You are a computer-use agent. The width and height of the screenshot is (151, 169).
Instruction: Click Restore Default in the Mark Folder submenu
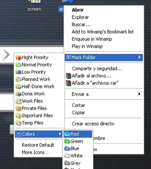point(38,145)
